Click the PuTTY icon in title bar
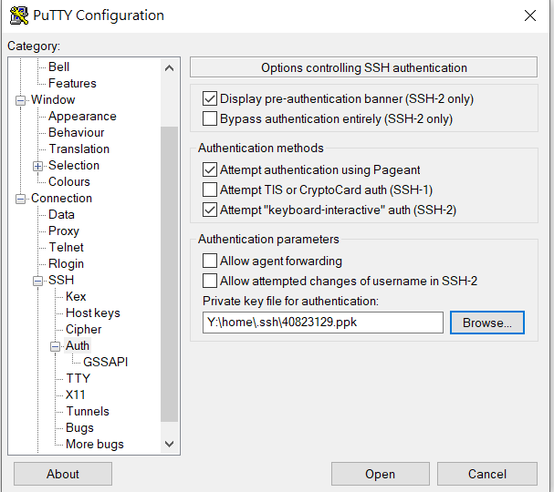This screenshot has width=554, height=492. pos(17,15)
